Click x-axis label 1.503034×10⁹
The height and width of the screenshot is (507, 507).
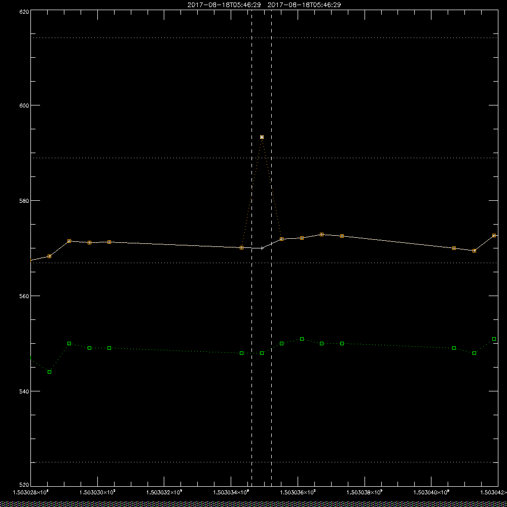(231, 492)
